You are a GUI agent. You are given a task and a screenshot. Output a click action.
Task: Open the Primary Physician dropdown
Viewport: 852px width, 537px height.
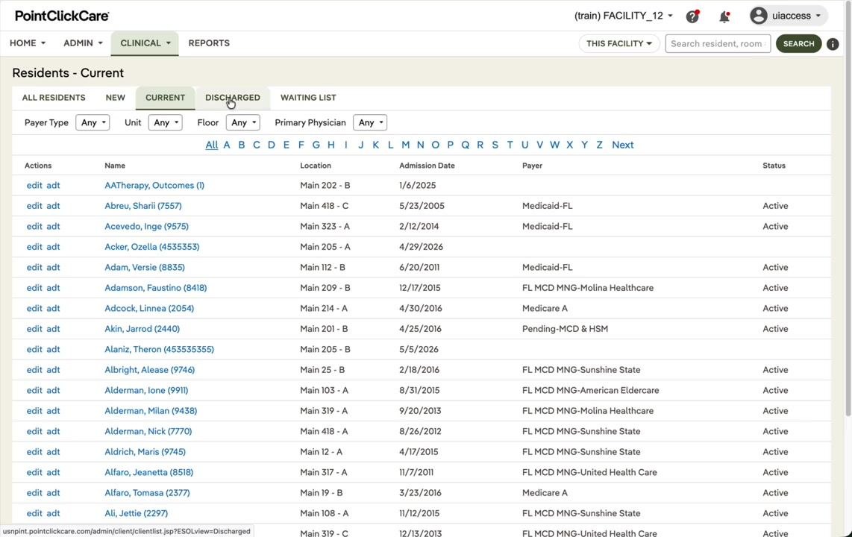tap(370, 123)
